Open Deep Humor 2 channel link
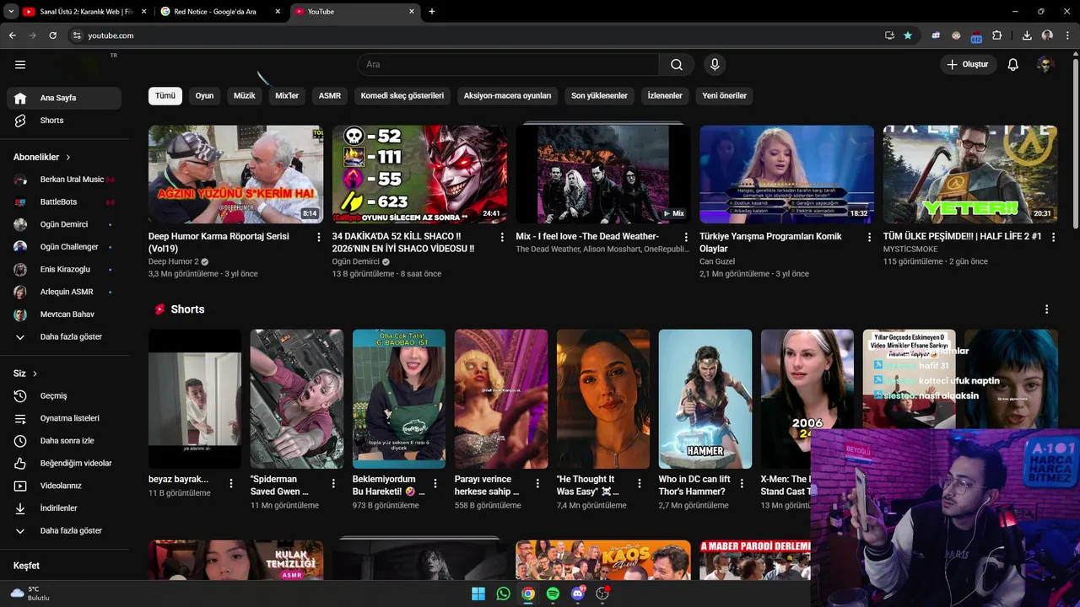1080x607 pixels. [x=174, y=261]
